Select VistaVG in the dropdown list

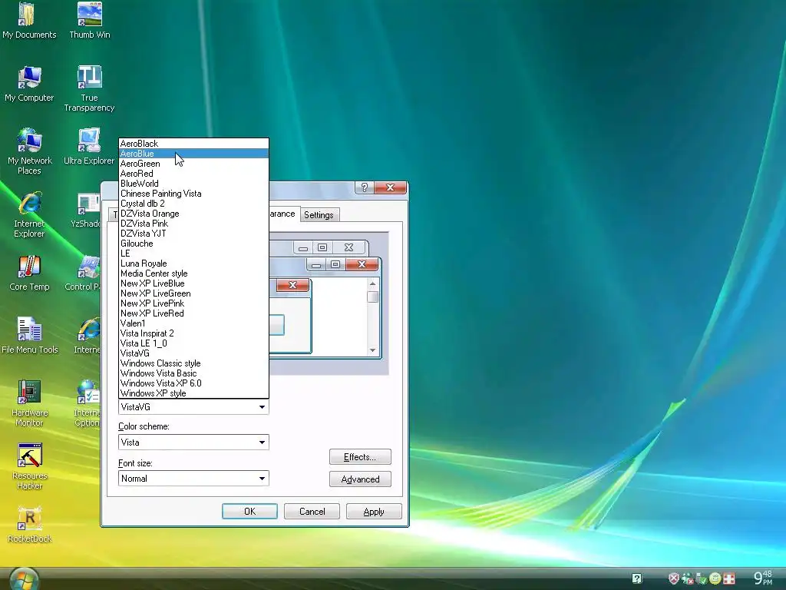[x=193, y=353]
